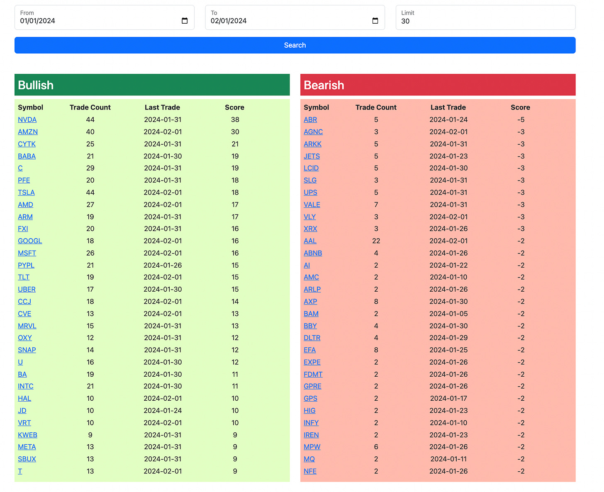Open the NVDA symbol link

(x=27, y=119)
